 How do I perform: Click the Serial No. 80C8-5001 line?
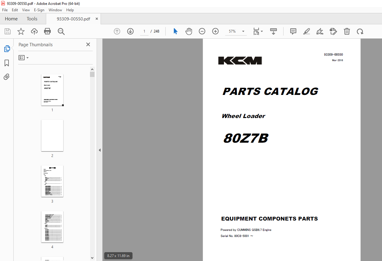pyautogui.click(x=237, y=236)
